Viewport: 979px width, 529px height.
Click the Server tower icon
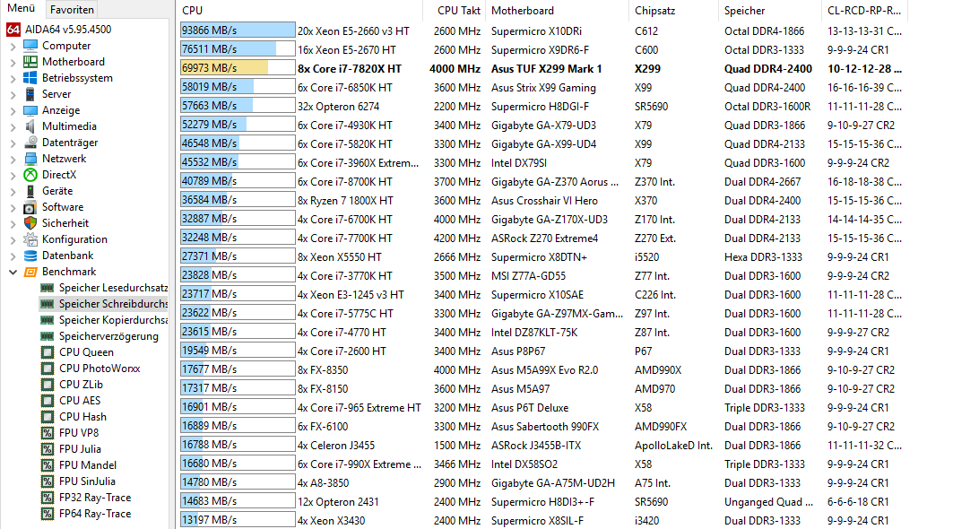30,94
